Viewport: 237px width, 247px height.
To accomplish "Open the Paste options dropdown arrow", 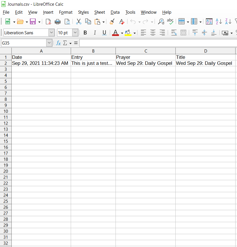I will pyautogui.click(x=104, y=22).
